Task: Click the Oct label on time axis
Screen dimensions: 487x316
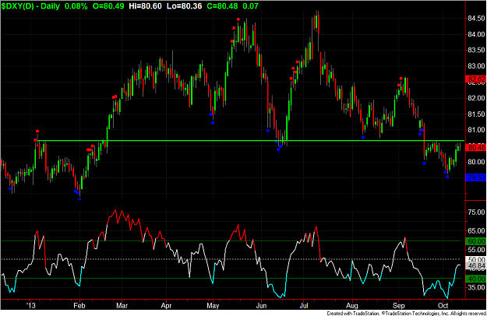Action: (443, 305)
